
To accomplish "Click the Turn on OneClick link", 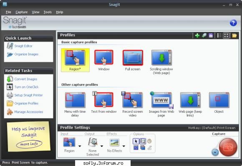I will 26,87.
